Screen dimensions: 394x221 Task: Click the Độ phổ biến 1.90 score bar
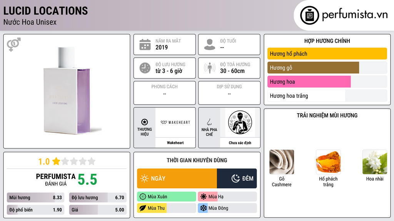tap(35, 210)
